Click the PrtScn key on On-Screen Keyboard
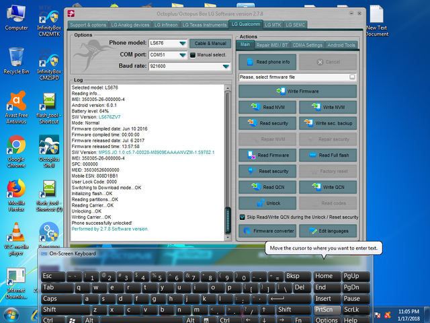The image size is (430, 323). [327, 310]
